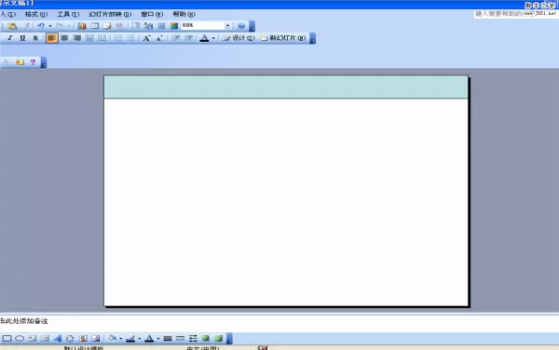Click the purple question mark icon
Viewport: 559px width, 350px height.
(33, 62)
